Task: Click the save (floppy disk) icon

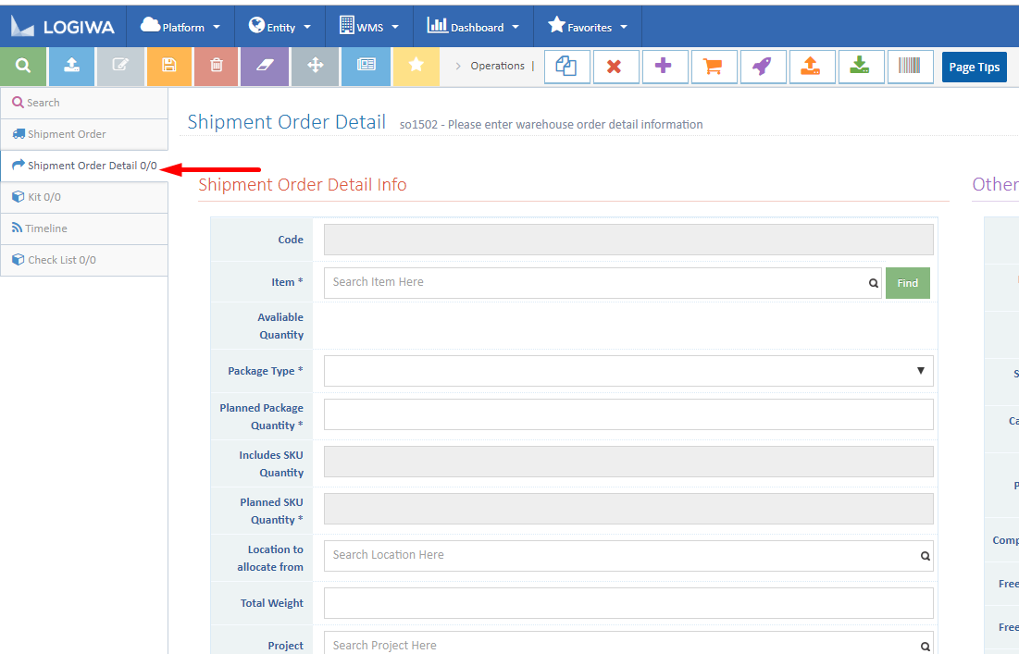Action: (170, 67)
